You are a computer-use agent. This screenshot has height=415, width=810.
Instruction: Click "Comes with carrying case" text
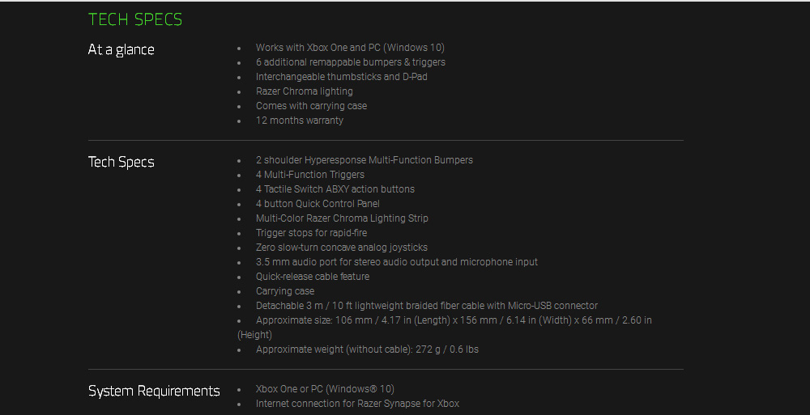(311, 106)
